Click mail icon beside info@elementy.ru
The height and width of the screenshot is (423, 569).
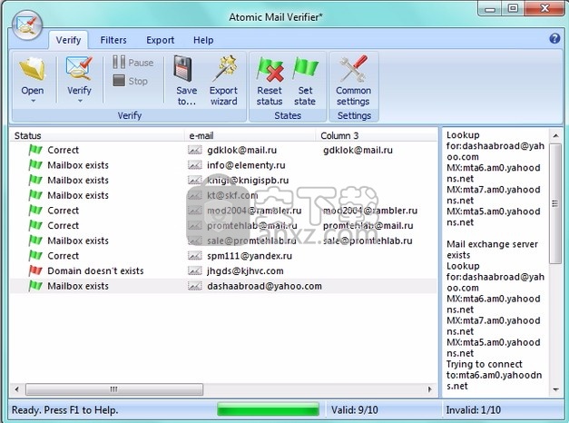tap(195, 165)
